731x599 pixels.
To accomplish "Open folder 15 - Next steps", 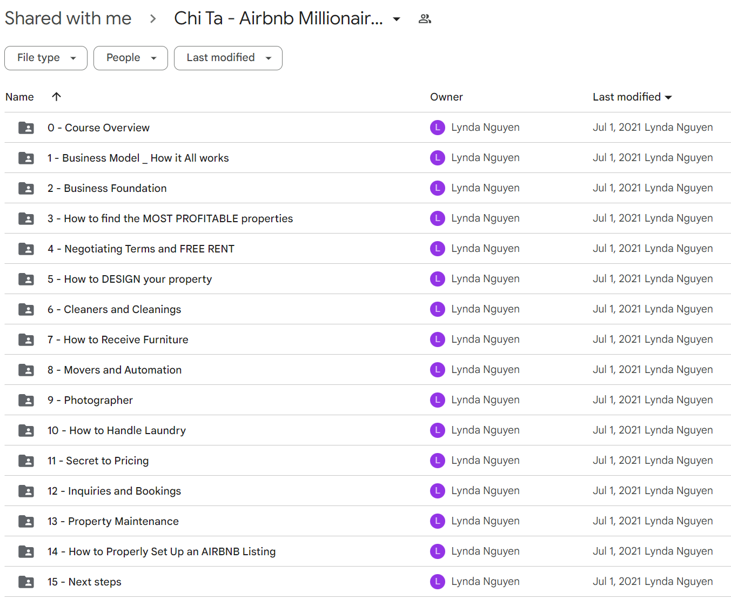I will point(84,582).
